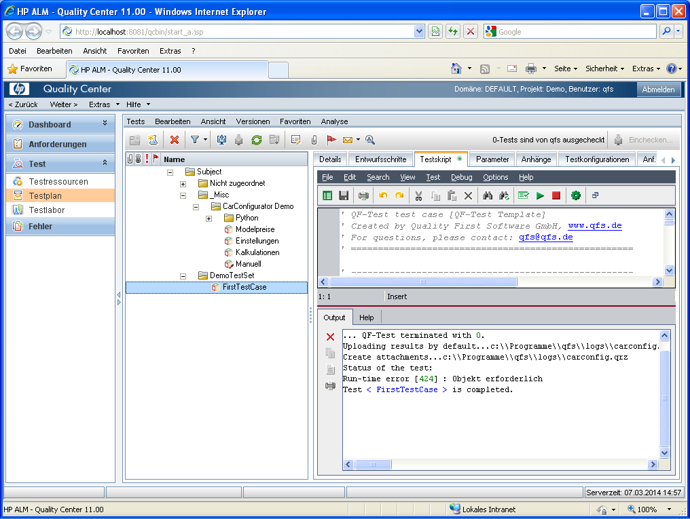Click the browser address bar URL field
690x519 pixels.
(242, 32)
